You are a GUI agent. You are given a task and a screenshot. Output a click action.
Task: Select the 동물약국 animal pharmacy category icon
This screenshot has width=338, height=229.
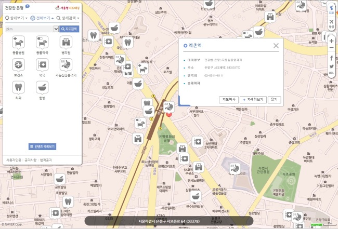pyautogui.click(x=42, y=42)
